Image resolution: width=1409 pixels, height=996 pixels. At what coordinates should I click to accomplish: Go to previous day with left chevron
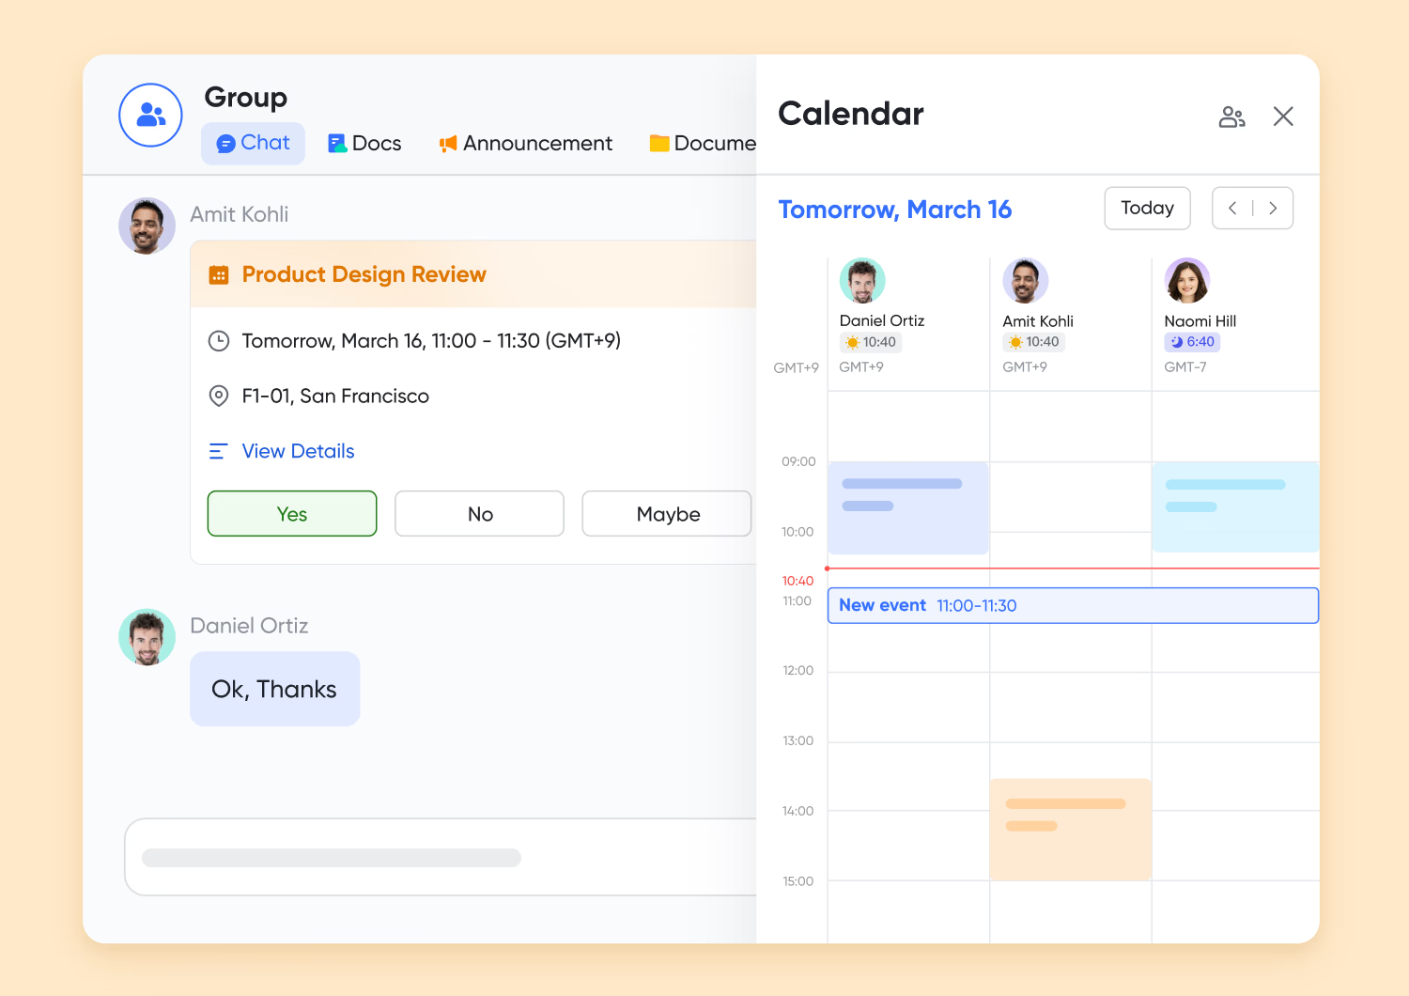coord(1232,209)
